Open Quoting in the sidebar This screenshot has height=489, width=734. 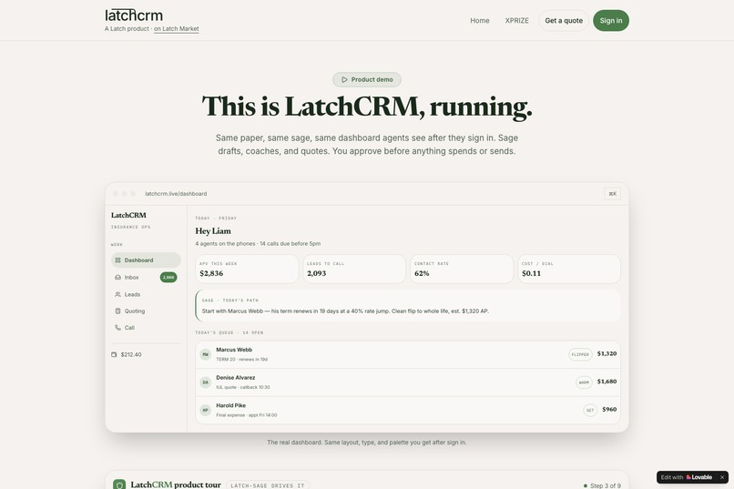[146, 311]
